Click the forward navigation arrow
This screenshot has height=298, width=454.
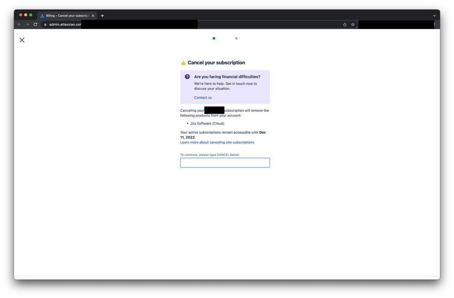click(27, 24)
